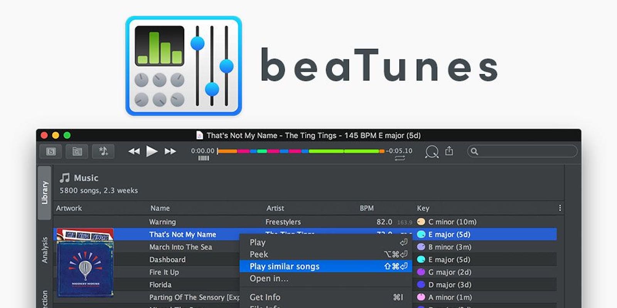Switch to the Library side tab

44,193
